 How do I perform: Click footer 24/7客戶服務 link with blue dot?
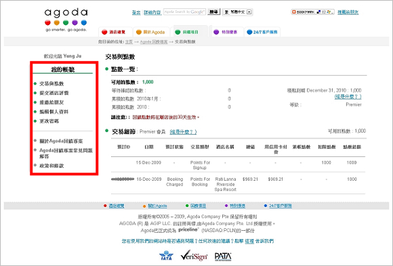(x=281, y=206)
